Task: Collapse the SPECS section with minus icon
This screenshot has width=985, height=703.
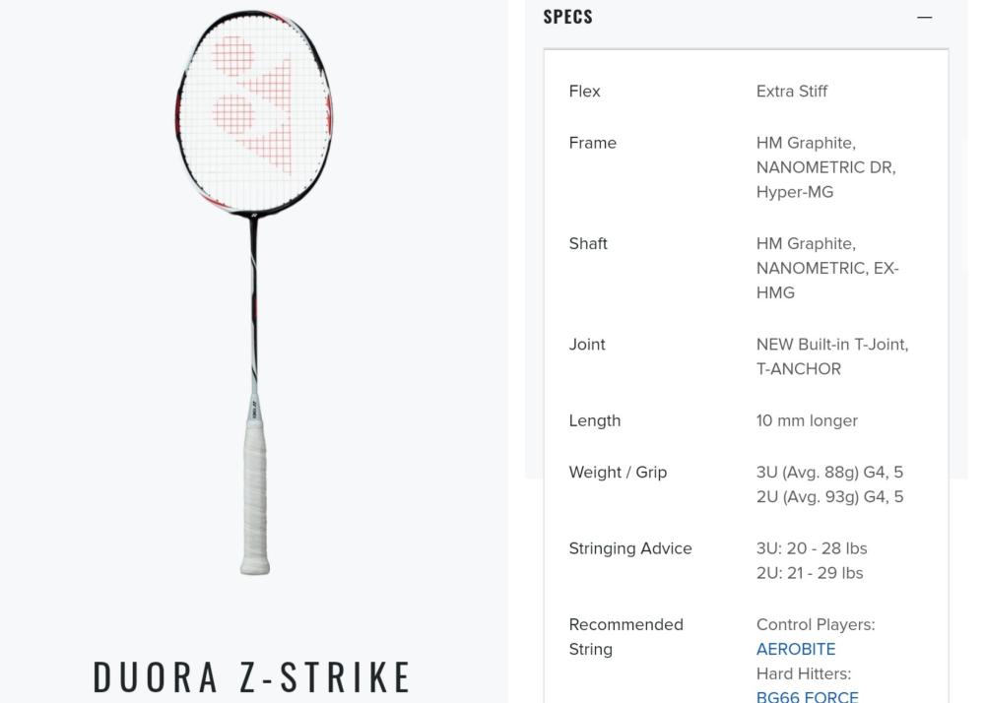Action: pos(924,18)
